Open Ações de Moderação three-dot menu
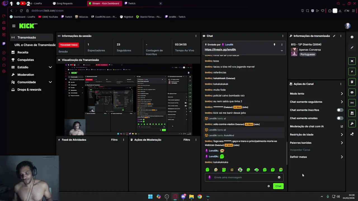Image resolution: width=358 pixels, height=201 pixels. tap(196, 140)
